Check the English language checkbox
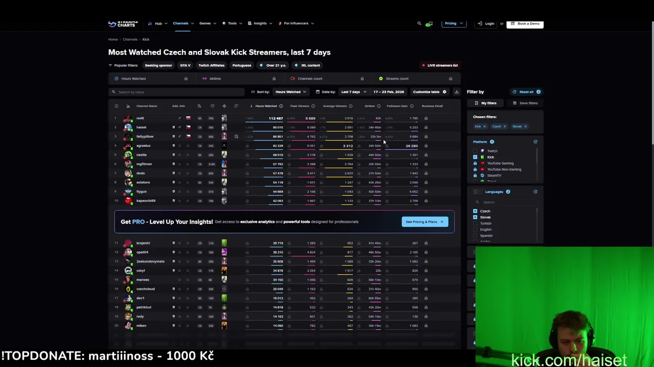The height and width of the screenshot is (367, 654). (475, 229)
